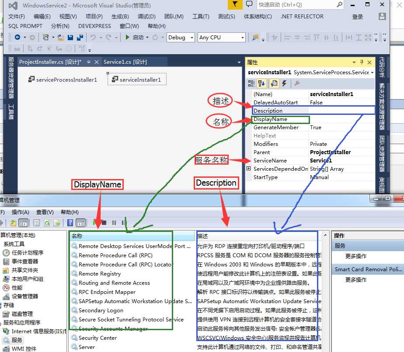Save the current file with floppy icon
This screenshot has width=404, height=352.
click(x=70, y=38)
